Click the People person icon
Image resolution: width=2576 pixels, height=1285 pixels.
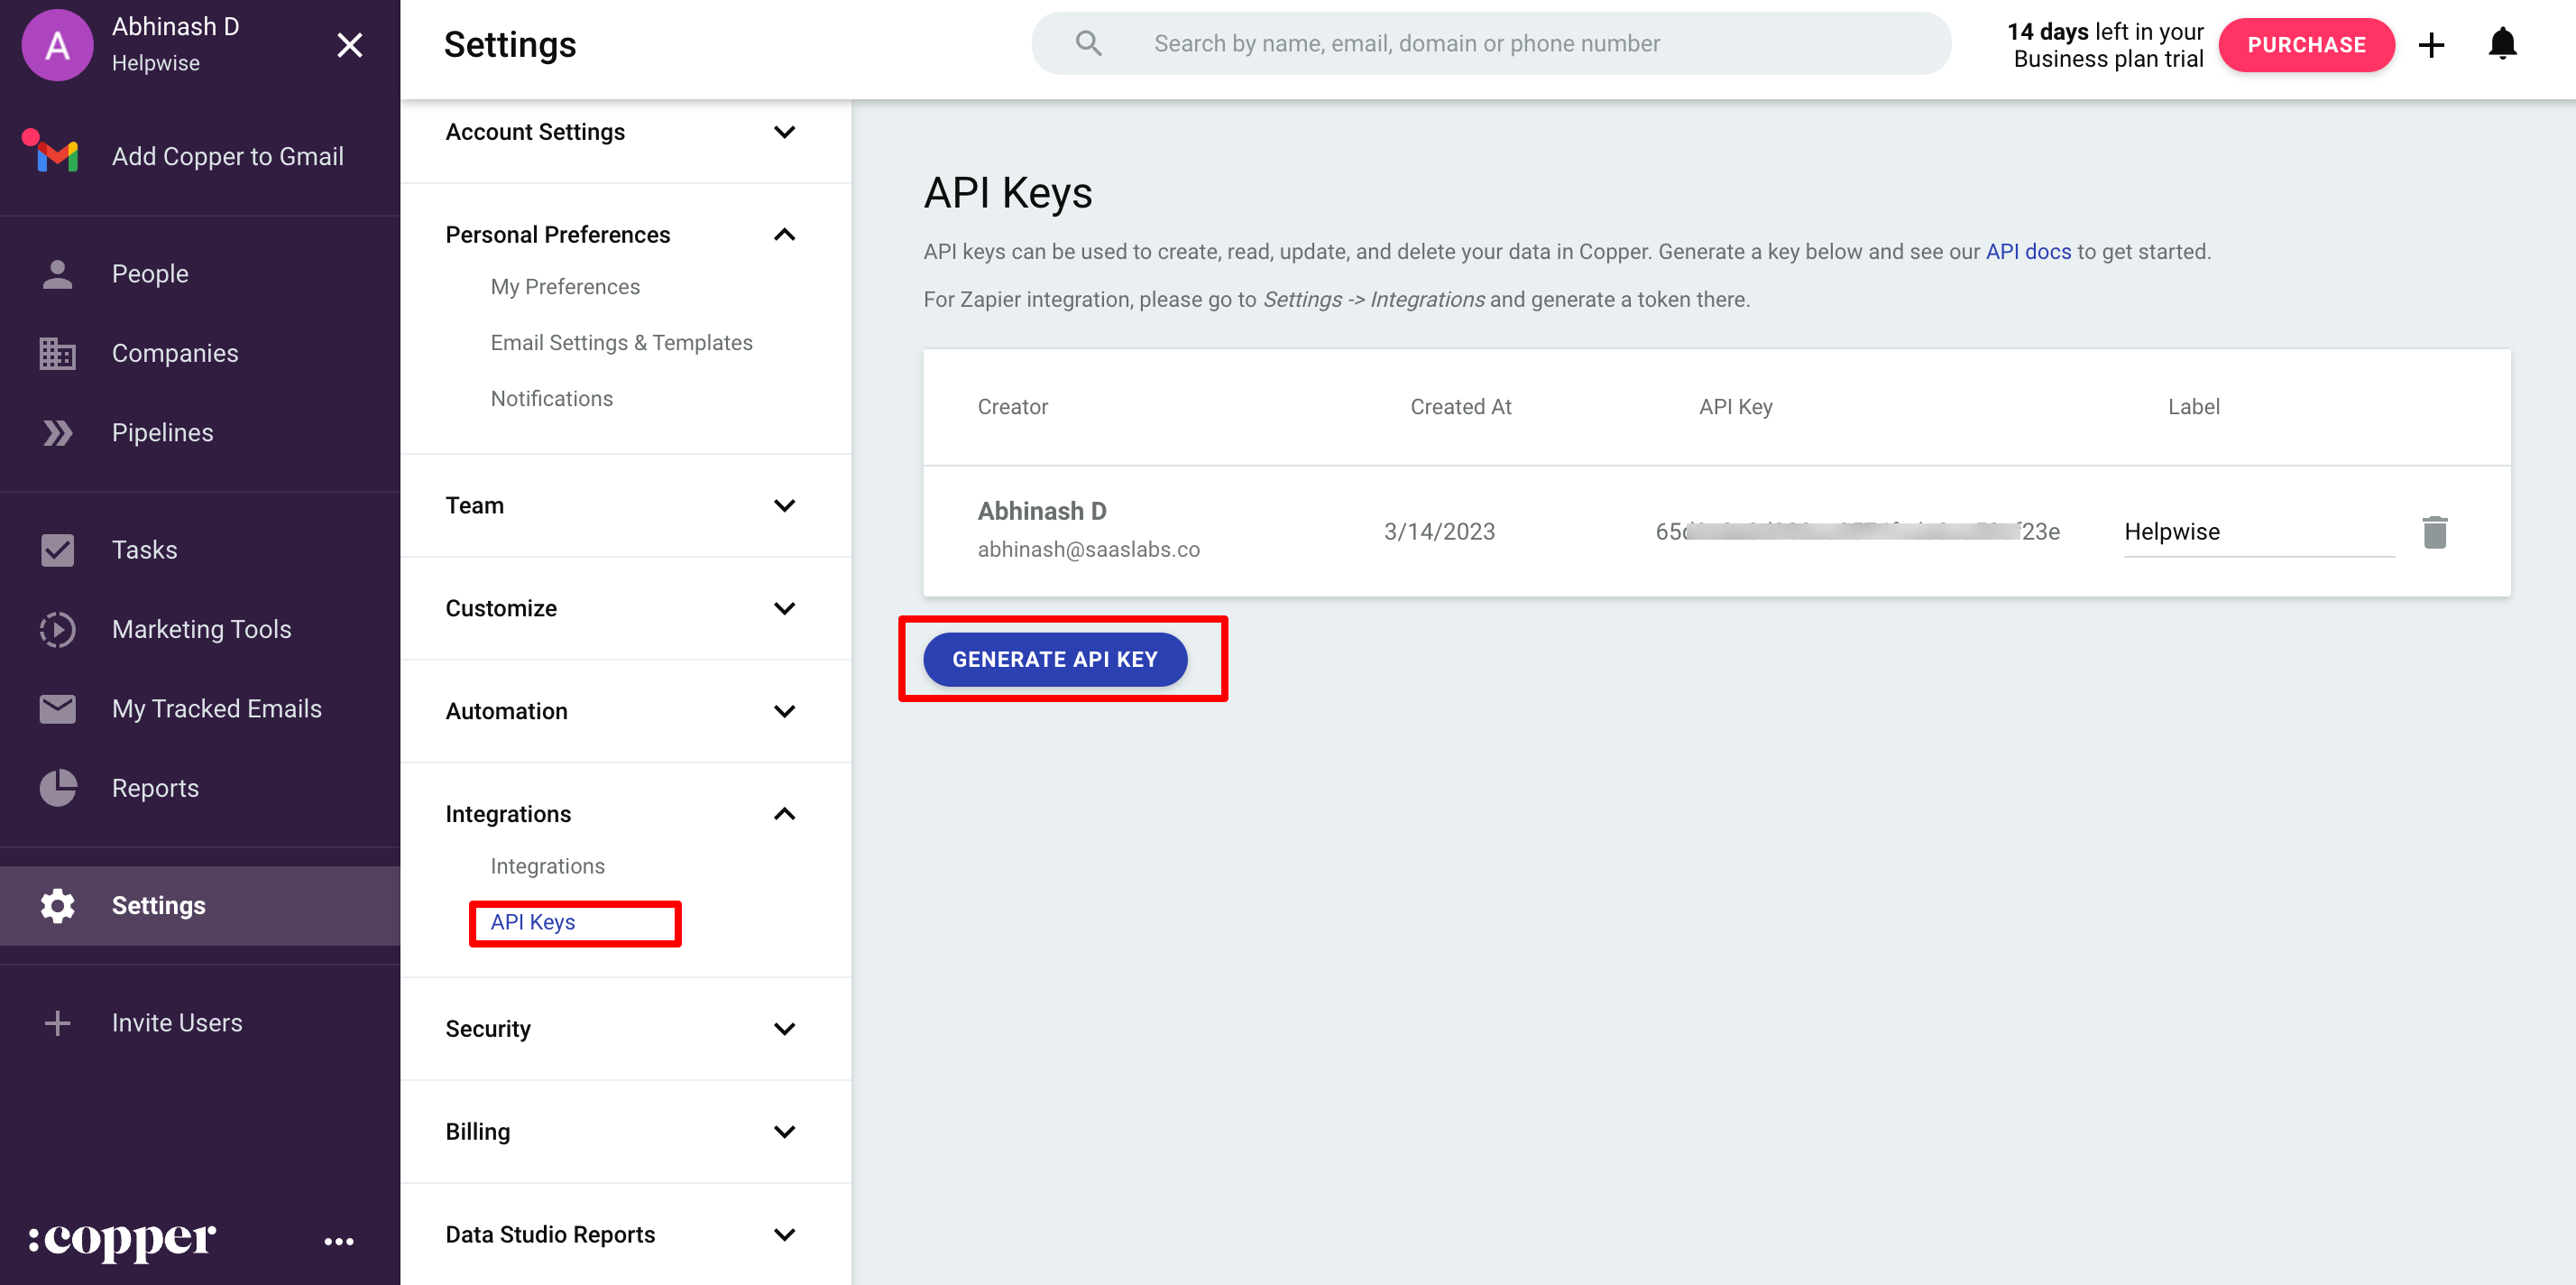point(57,274)
